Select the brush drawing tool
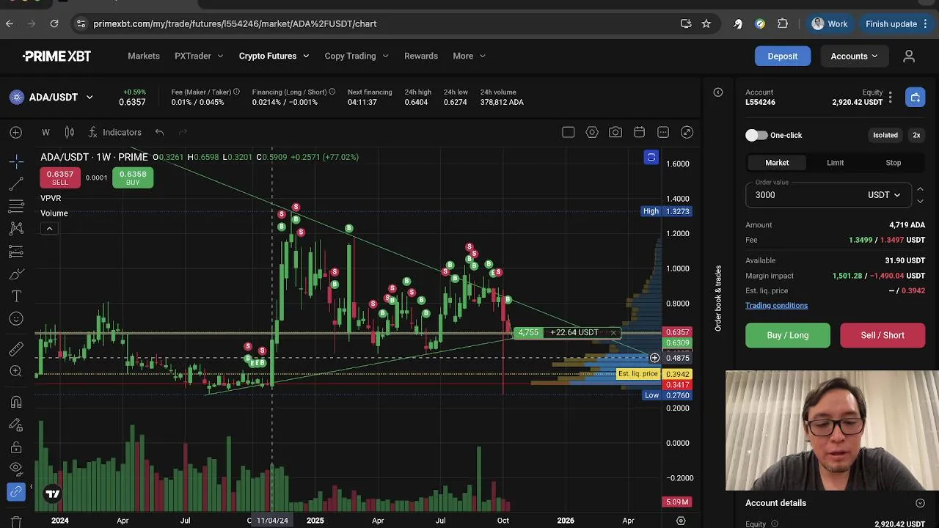Viewport: 939px width, 528px height. [16, 274]
